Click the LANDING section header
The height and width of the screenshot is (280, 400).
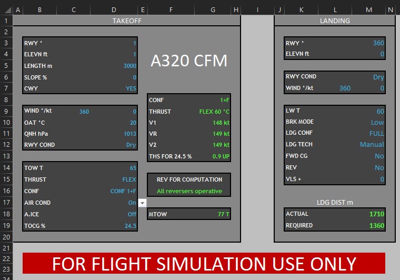(335, 21)
